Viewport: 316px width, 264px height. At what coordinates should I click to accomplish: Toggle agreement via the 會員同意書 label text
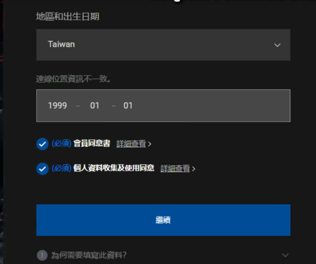click(x=92, y=143)
